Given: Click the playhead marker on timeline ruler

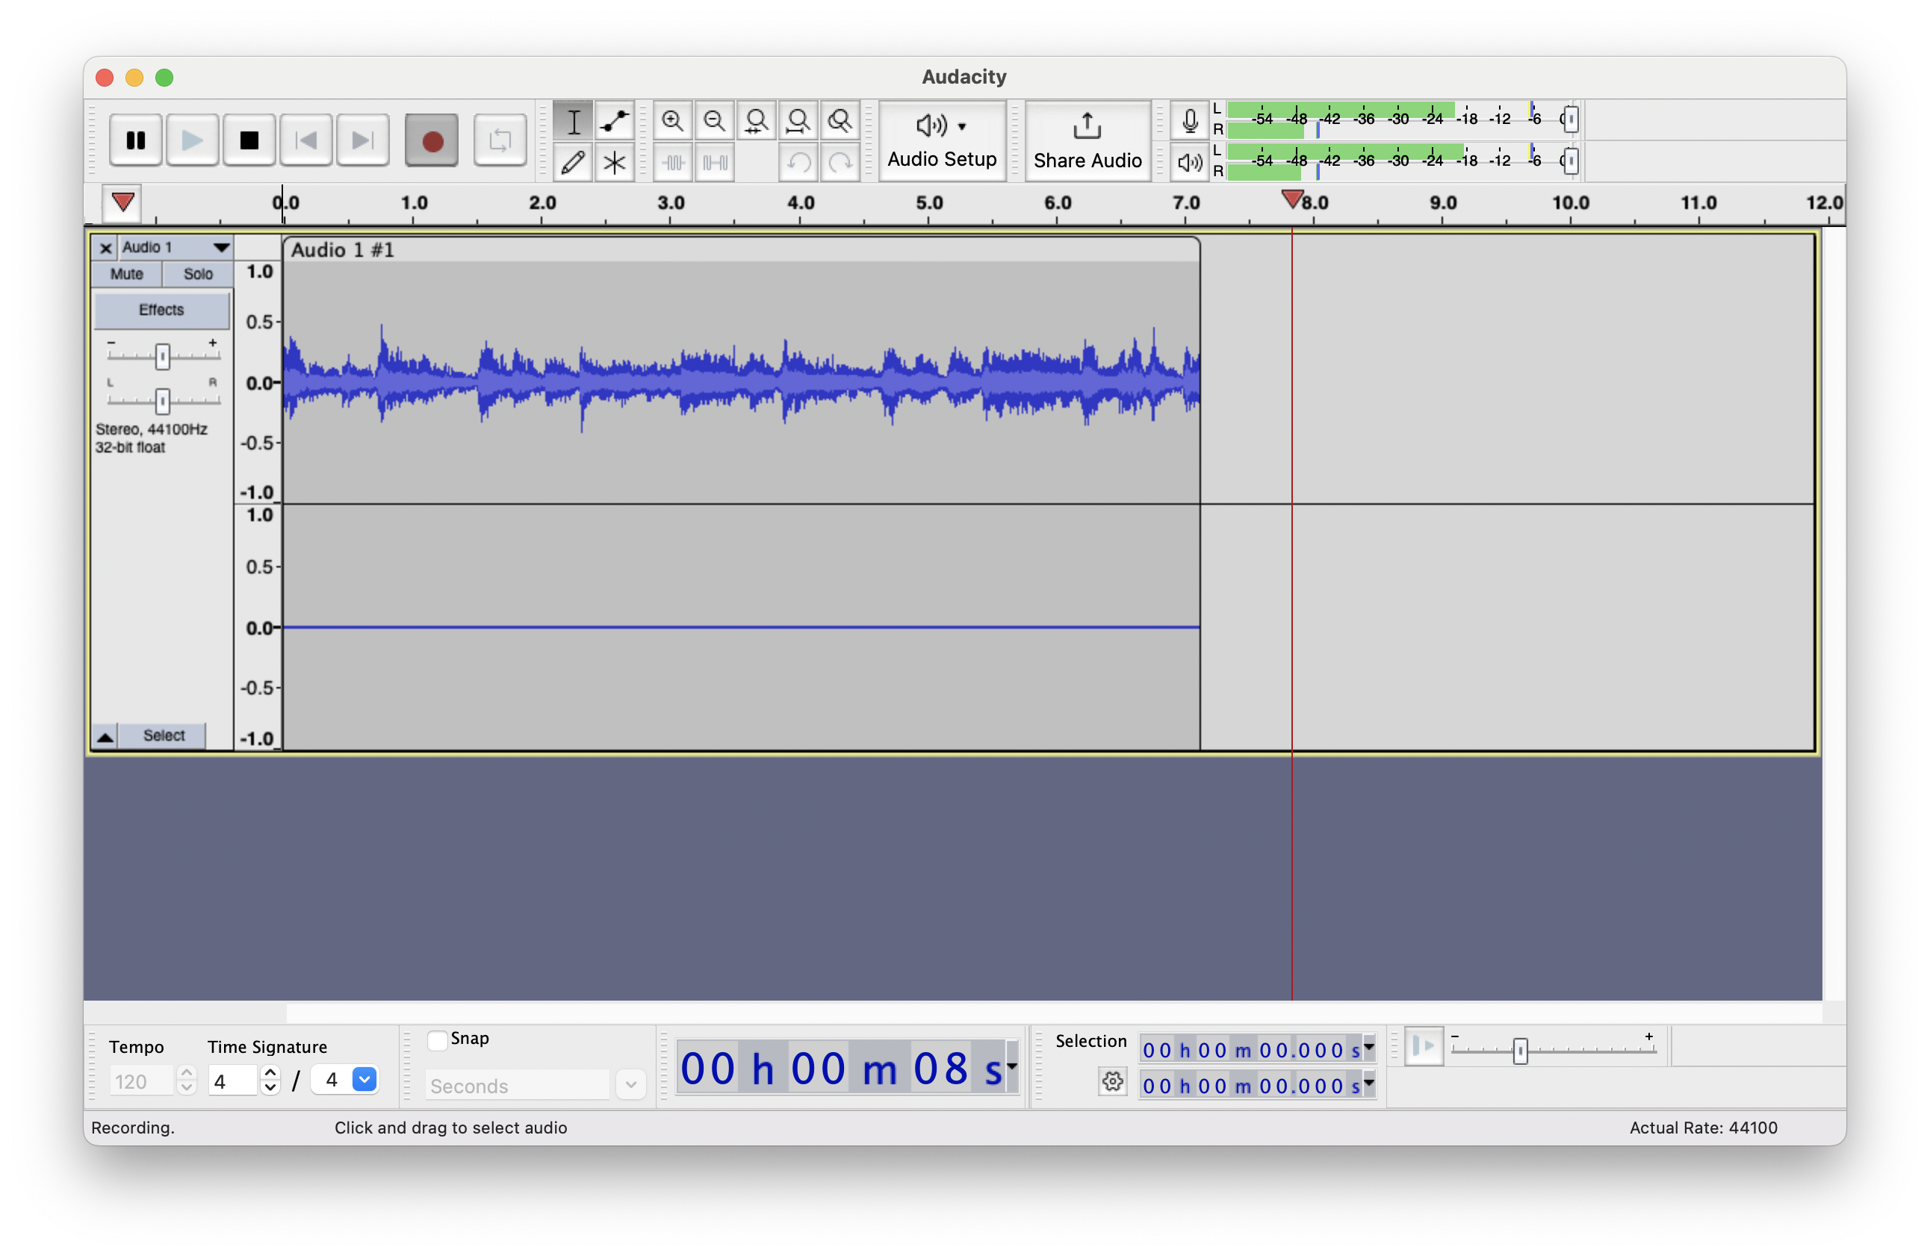Looking at the screenshot, I should coord(1292,199).
